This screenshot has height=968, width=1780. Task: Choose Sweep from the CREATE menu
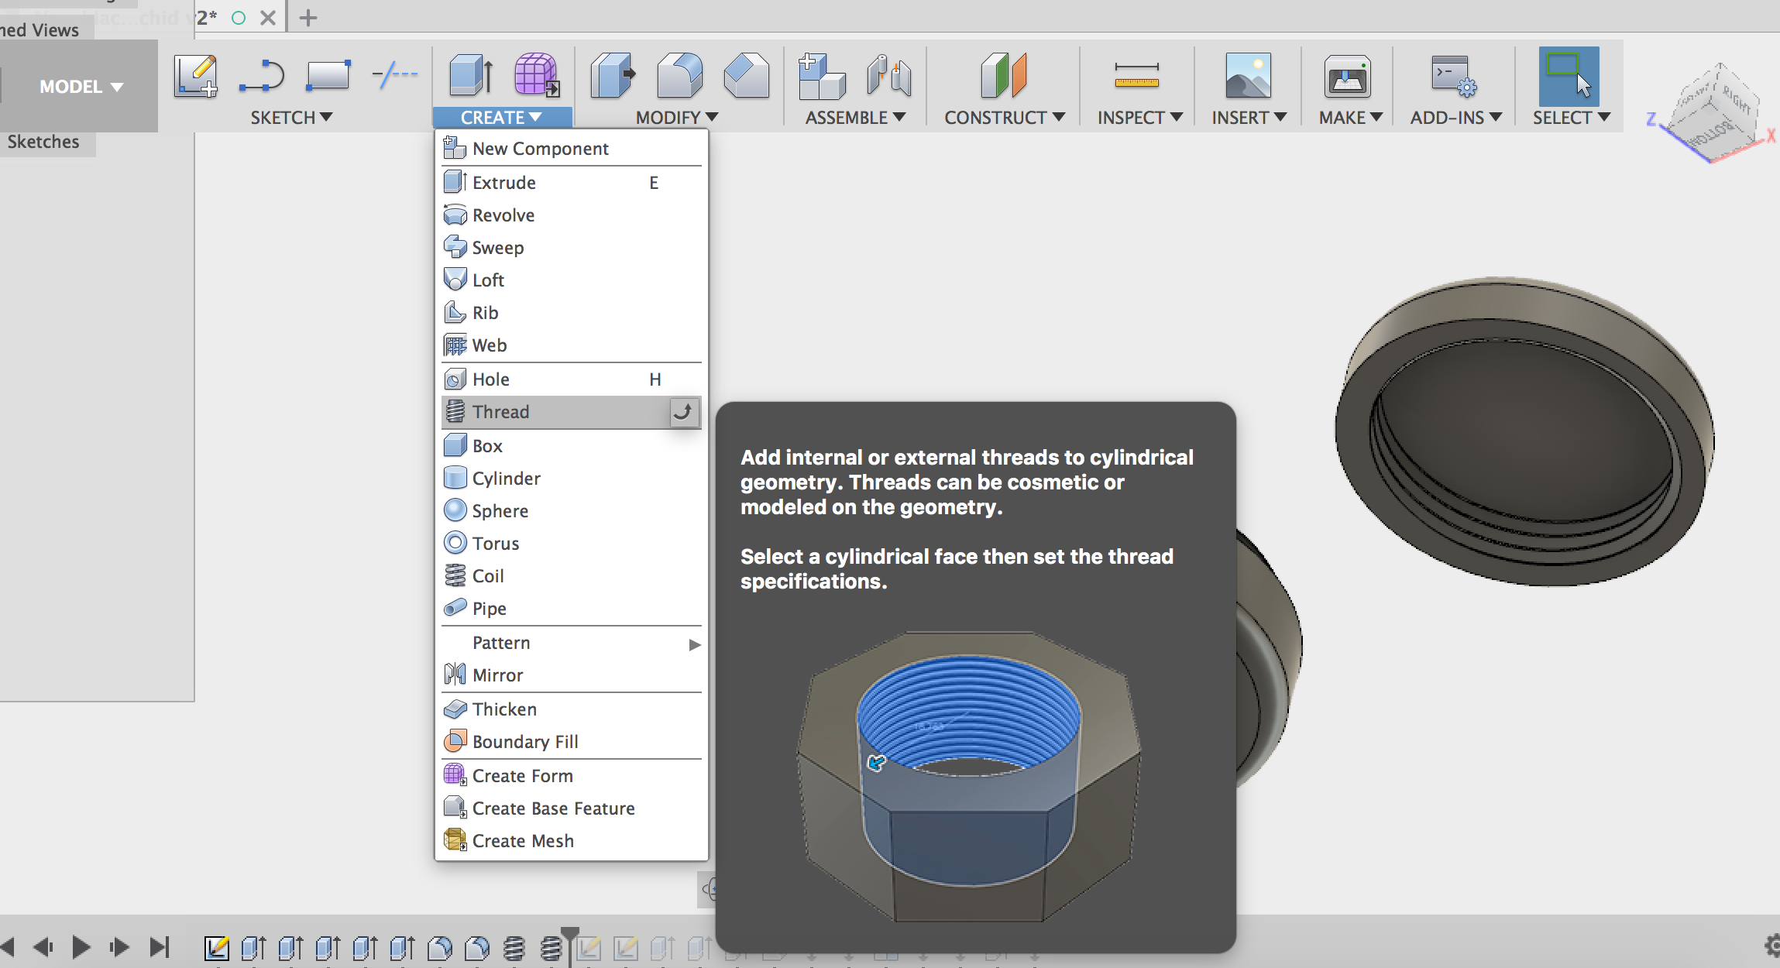[x=572, y=248]
